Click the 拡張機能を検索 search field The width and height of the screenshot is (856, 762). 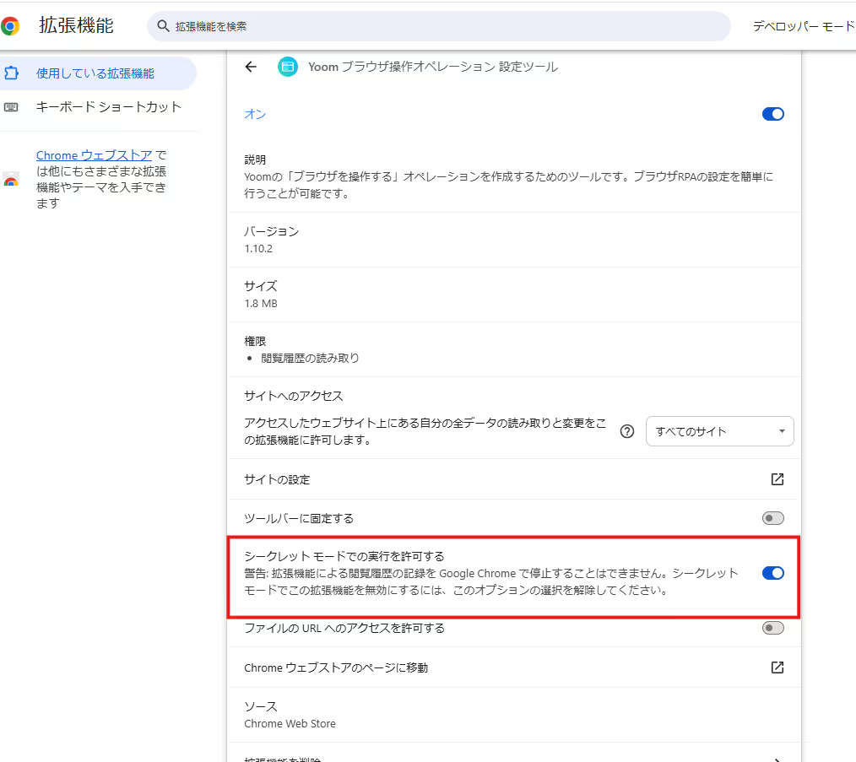[x=438, y=25]
